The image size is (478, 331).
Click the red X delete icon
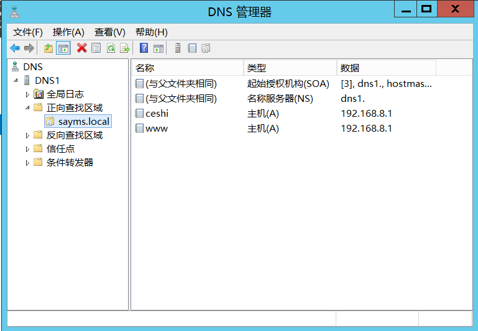(81, 48)
